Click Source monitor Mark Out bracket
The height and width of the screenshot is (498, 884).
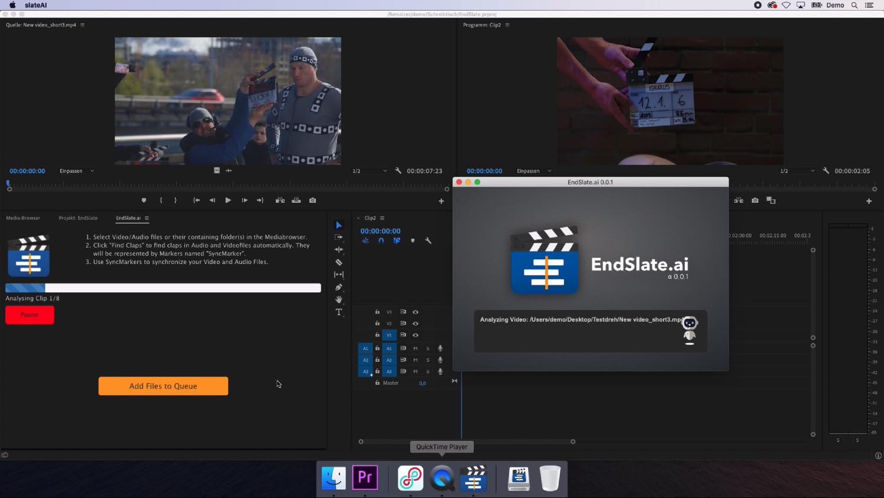[x=175, y=200]
